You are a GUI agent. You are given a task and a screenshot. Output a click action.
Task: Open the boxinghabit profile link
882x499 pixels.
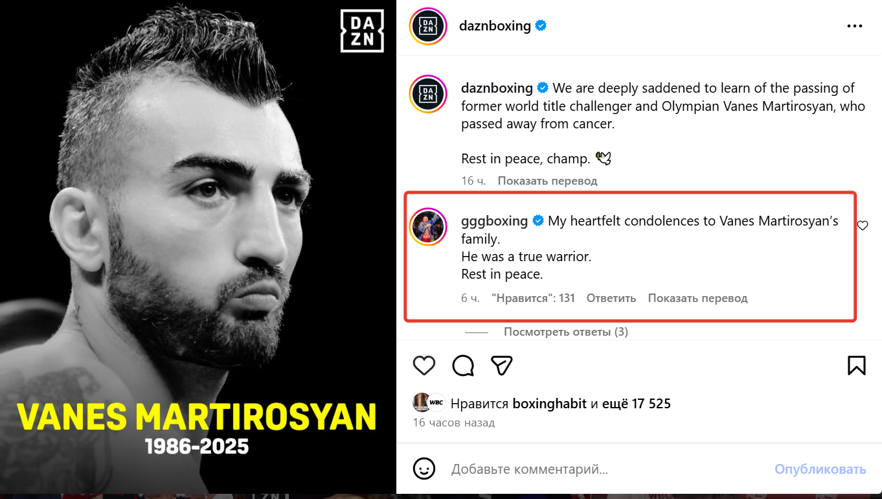pos(550,404)
